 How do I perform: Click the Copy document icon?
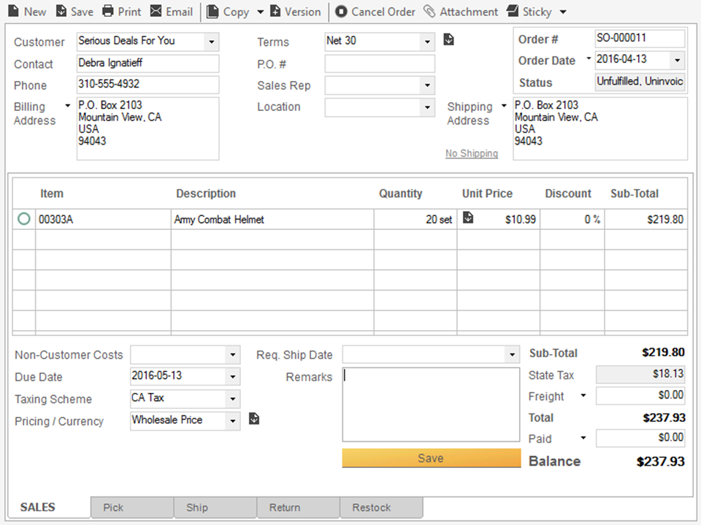(212, 12)
